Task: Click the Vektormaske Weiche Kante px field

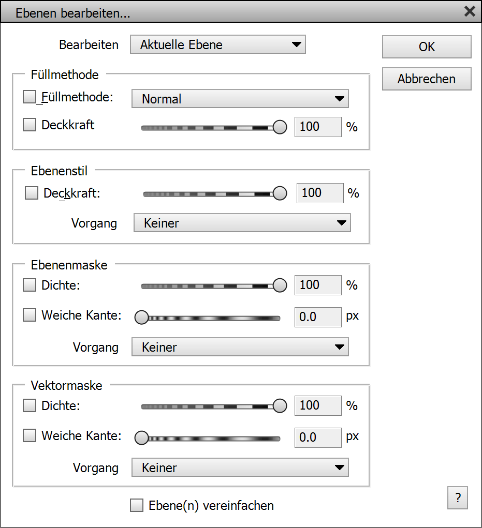Action: [318, 438]
